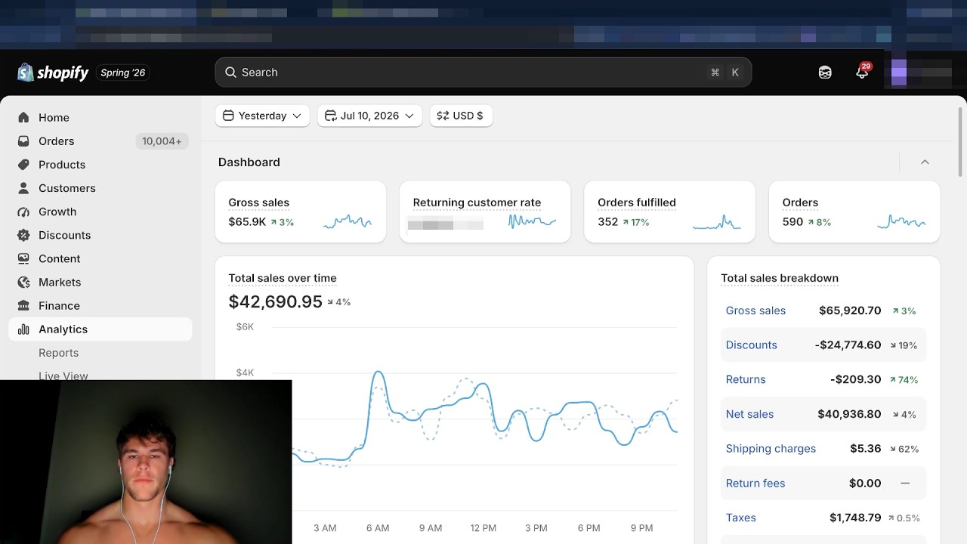Click the $1,748.79 taxes value
967x544 pixels.
[855, 518]
